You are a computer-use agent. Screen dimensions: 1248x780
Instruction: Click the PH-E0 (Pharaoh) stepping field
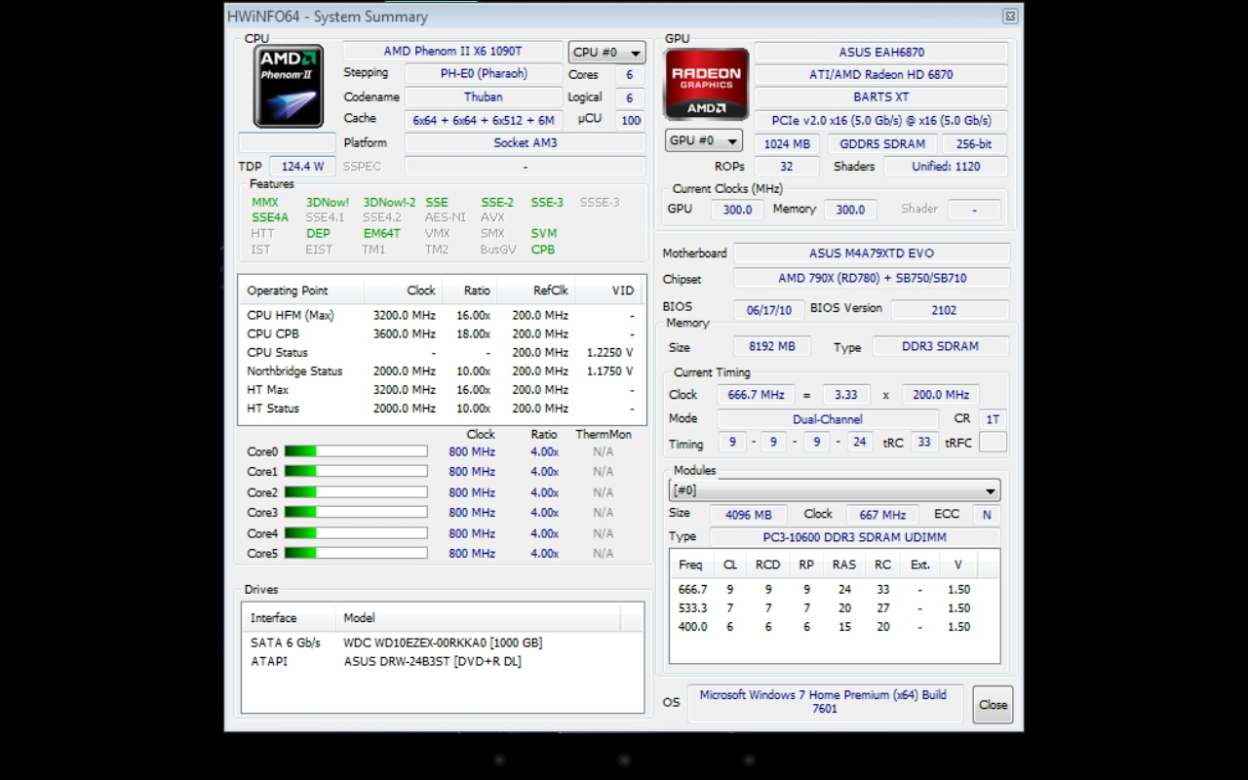coord(484,73)
